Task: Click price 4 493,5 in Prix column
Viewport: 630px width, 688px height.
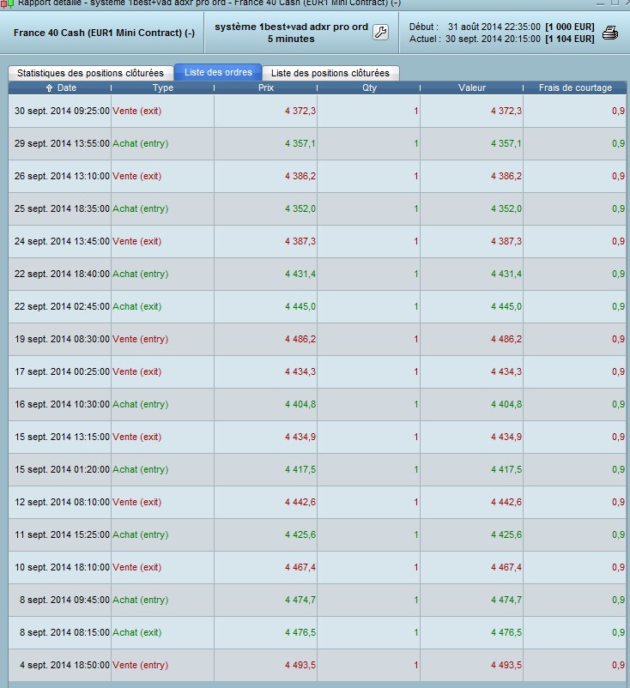Action: [300, 665]
